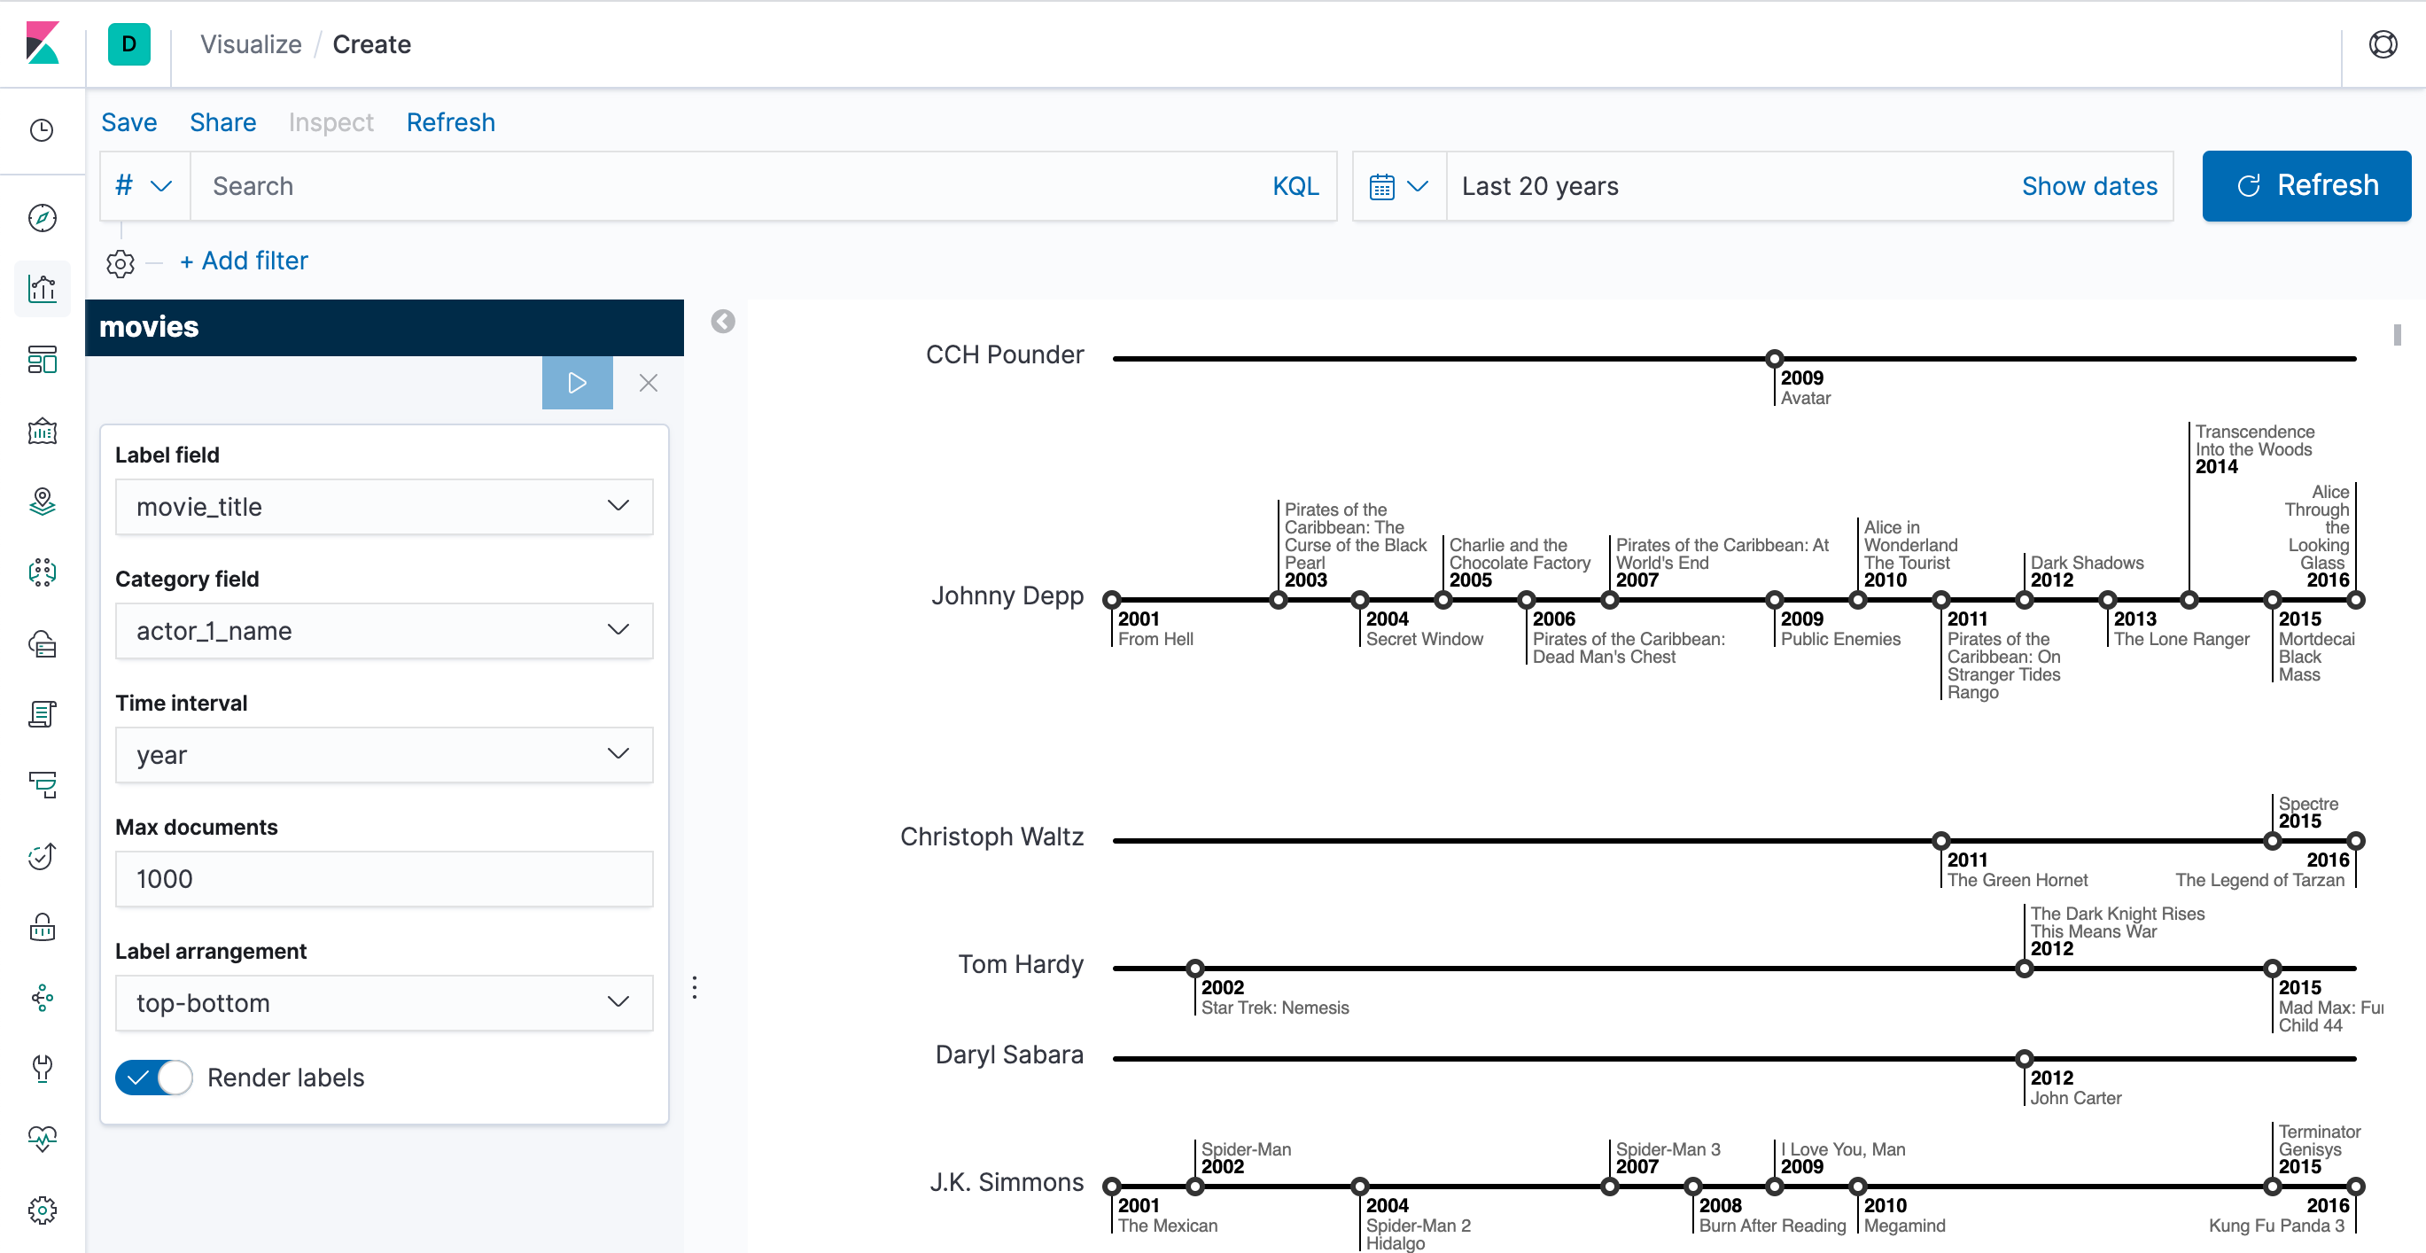Click the Maps icon in left sidebar
Image resolution: width=2426 pixels, height=1253 pixels.
click(42, 501)
